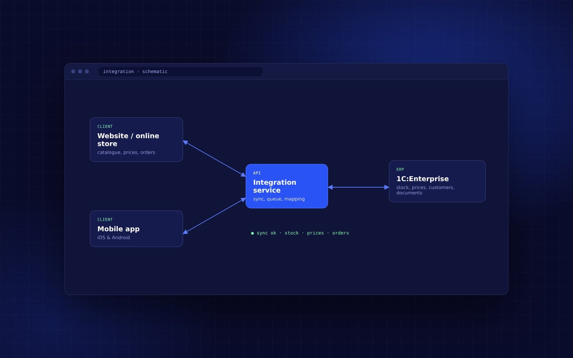Click the 'stock' status entry
573x358 pixels.
pos(292,233)
